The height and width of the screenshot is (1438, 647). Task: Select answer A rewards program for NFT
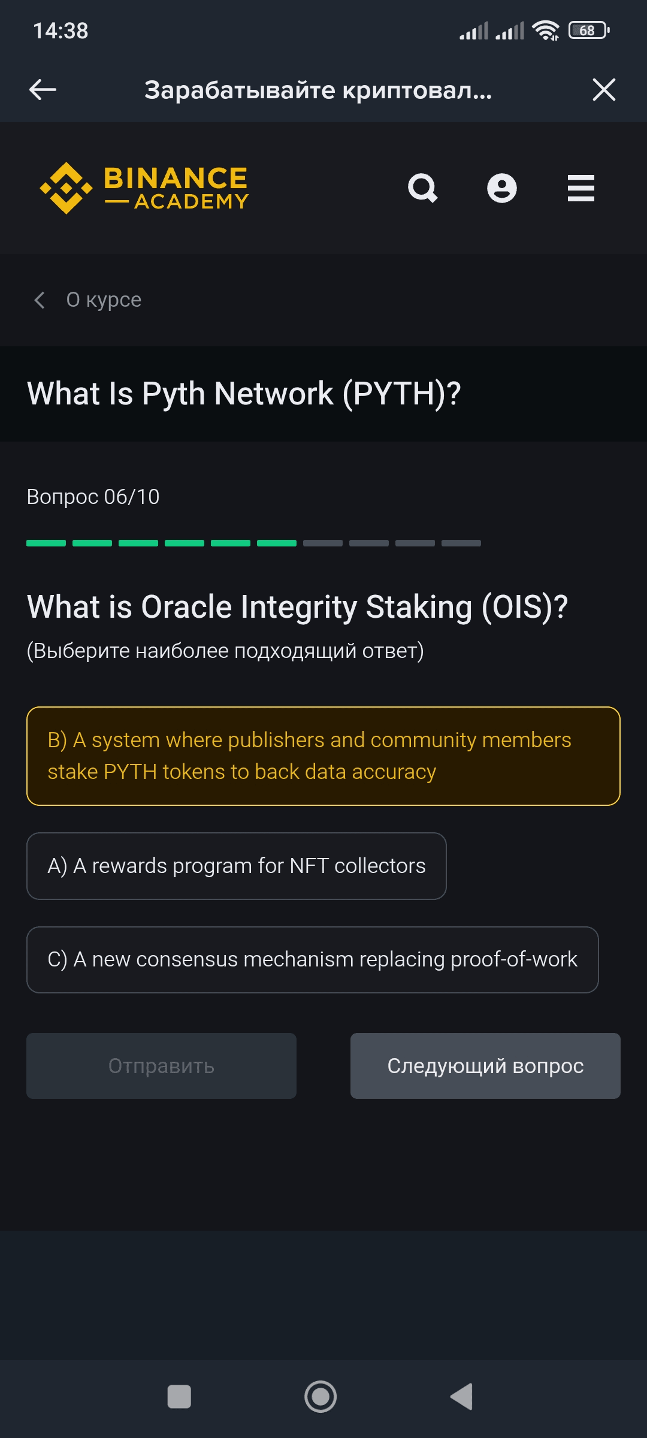pyautogui.click(x=236, y=866)
